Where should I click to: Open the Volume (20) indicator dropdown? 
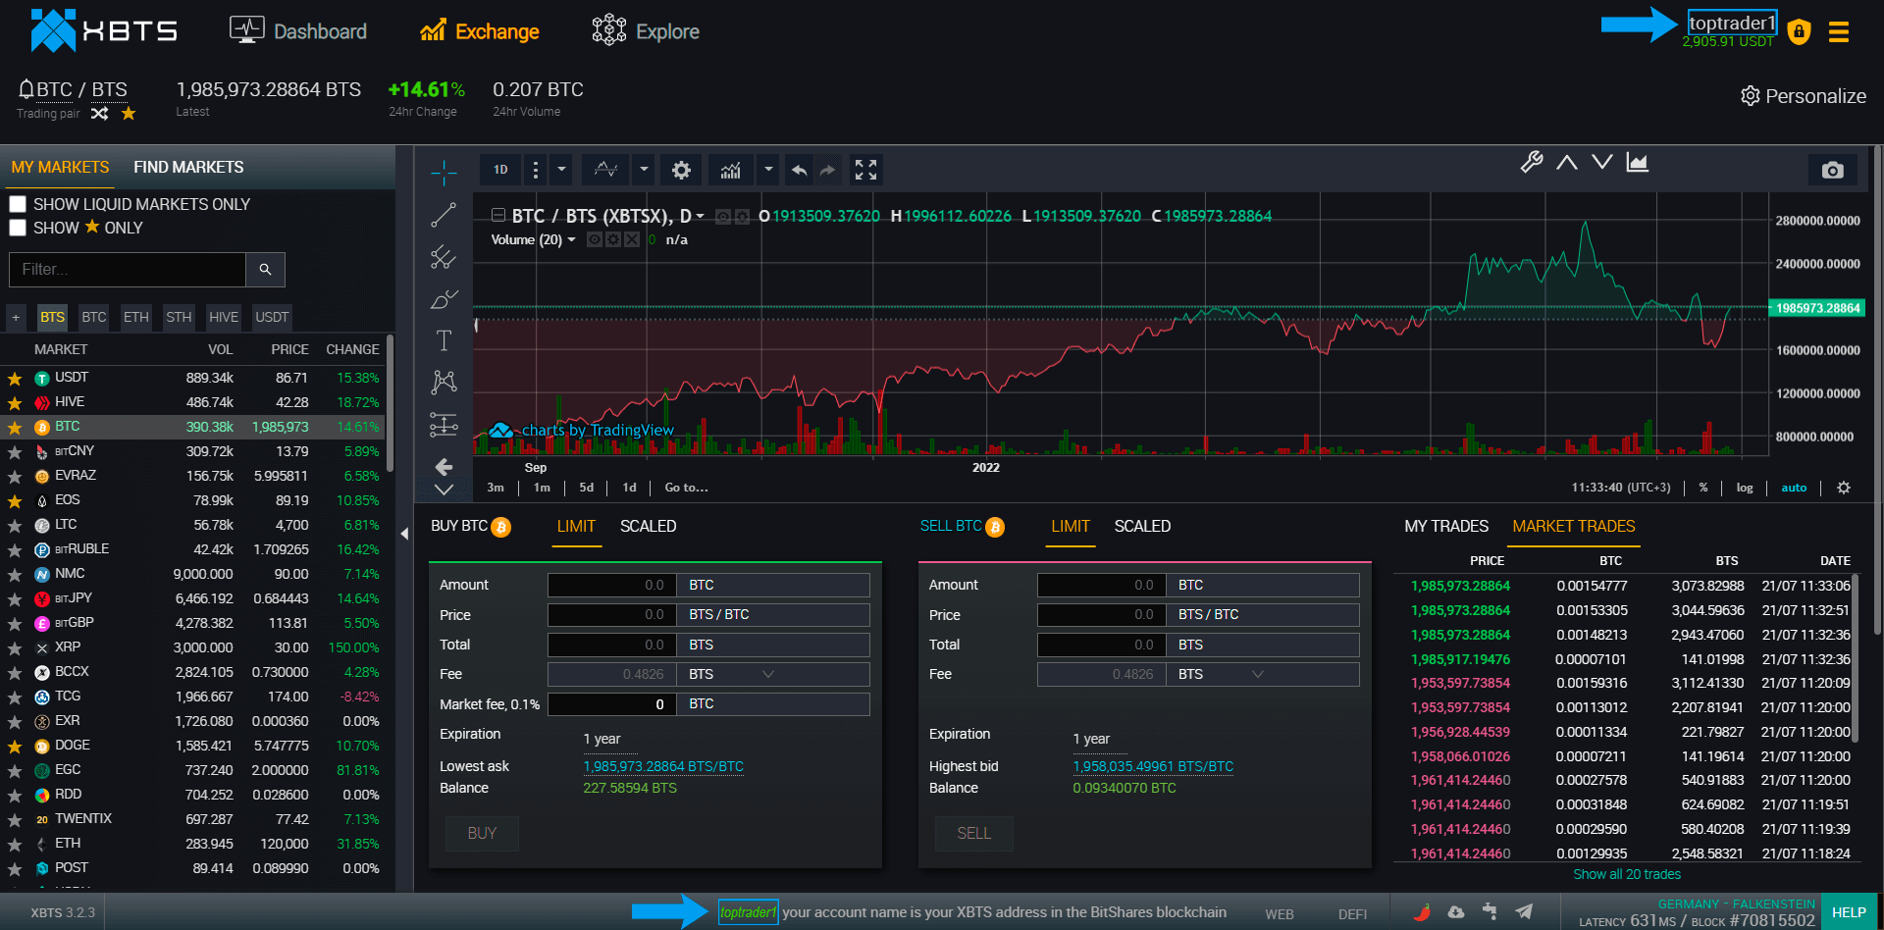[x=571, y=239]
